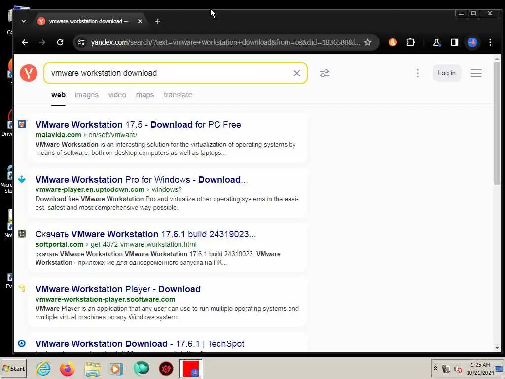Image resolution: width=505 pixels, height=379 pixels.
Task: Reload the page with the refresh icon
Action: point(60,42)
